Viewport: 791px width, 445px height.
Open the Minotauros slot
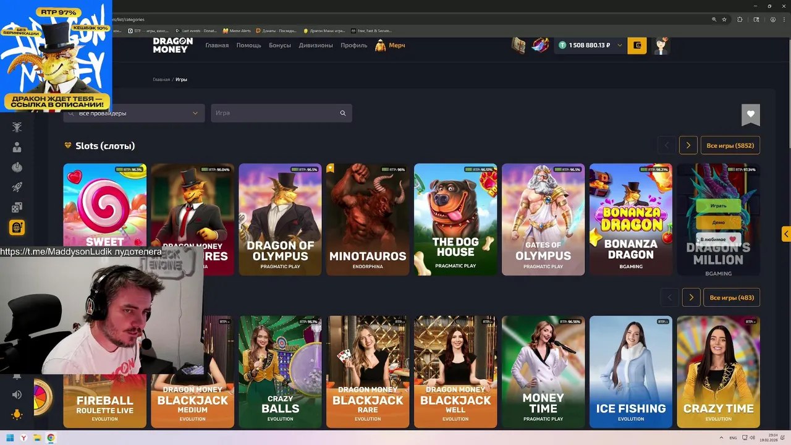[x=368, y=219]
